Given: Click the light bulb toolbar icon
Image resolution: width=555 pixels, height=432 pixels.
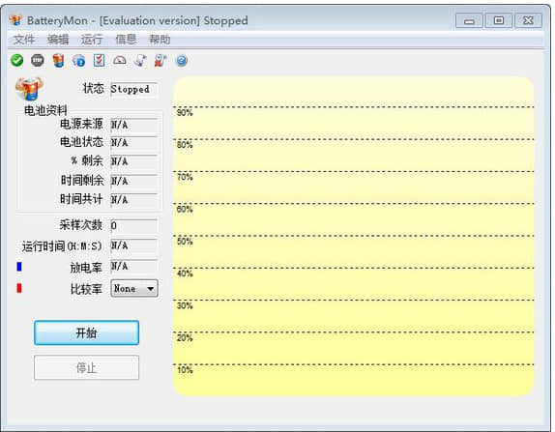Looking at the screenshot, I should 140,61.
